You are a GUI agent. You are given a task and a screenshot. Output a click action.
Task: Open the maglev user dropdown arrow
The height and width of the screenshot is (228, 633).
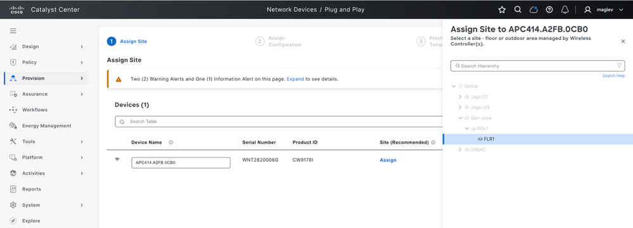tap(621, 10)
